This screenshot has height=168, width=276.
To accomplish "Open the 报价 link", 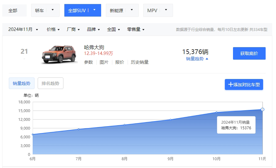I will click(x=120, y=62).
